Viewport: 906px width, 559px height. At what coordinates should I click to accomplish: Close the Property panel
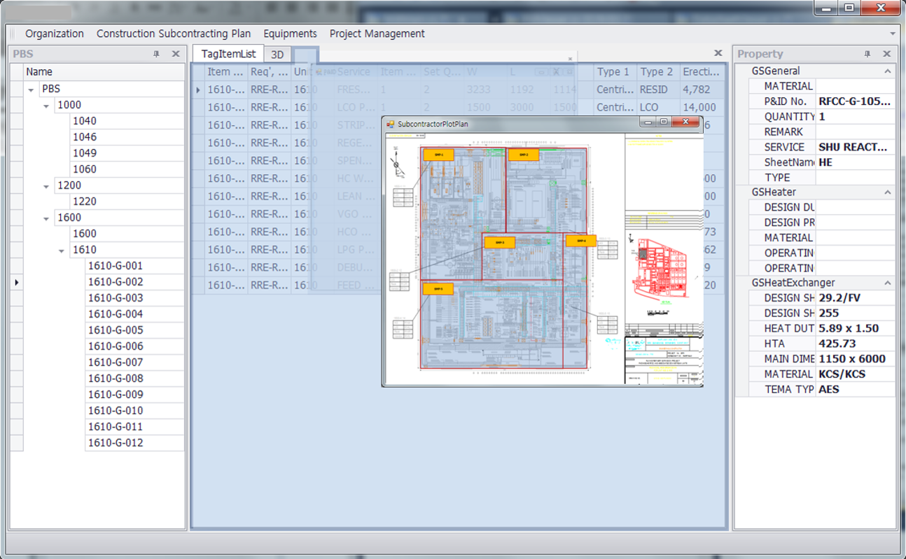click(886, 54)
